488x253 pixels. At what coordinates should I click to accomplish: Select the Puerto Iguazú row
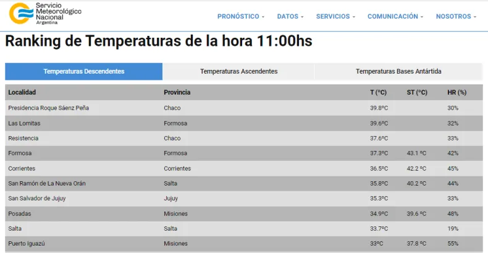pos(27,244)
